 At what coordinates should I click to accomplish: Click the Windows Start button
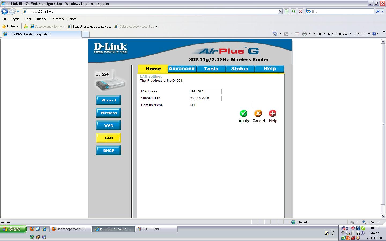13,229
